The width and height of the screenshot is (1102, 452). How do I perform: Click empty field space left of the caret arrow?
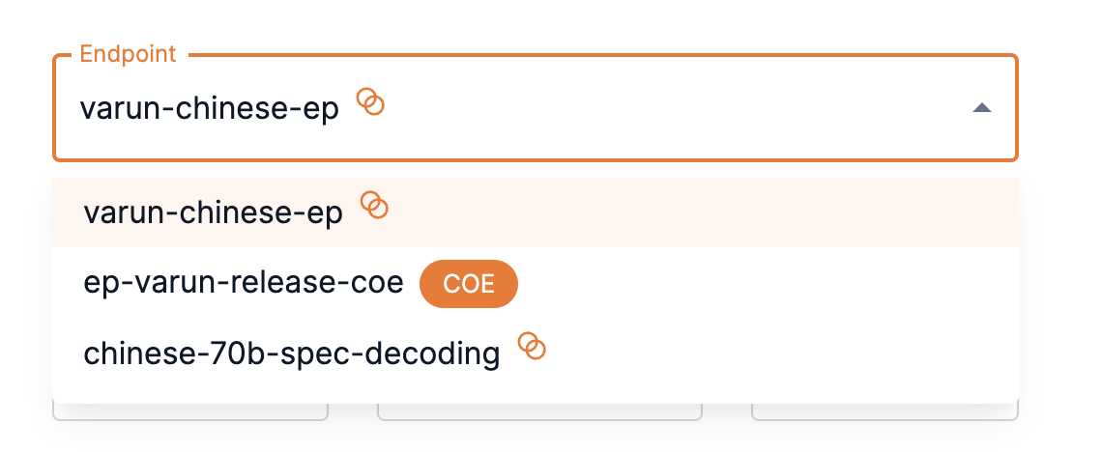click(x=677, y=108)
